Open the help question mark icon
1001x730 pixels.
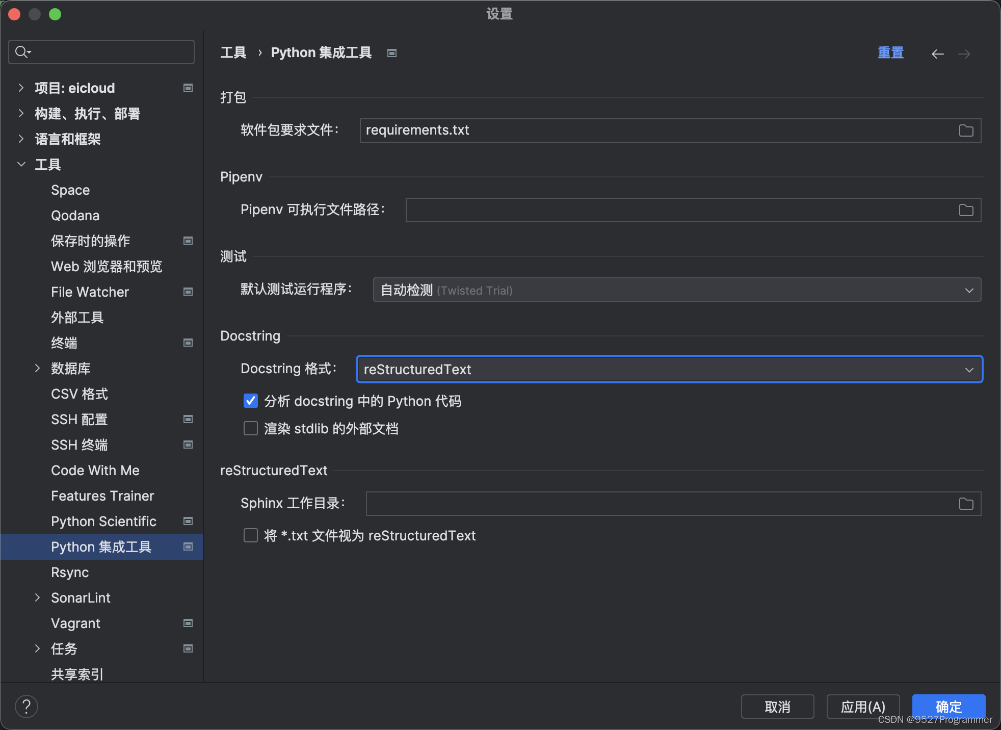pyautogui.click(x=27, y=706)
